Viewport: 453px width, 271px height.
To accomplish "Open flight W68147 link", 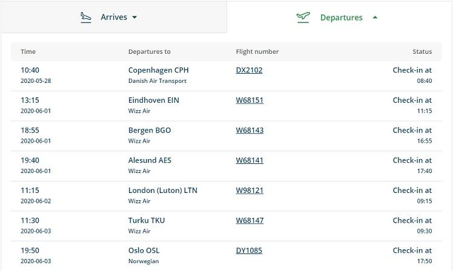I will click(250, 220).
